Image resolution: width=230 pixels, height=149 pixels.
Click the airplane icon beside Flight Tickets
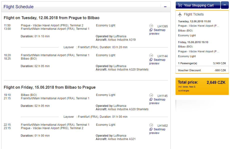pyautogui.click(x=180, y=14)
